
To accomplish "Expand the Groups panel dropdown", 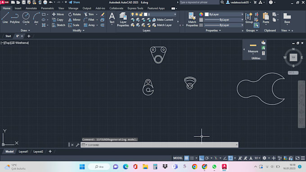I will tap(252, 31).
